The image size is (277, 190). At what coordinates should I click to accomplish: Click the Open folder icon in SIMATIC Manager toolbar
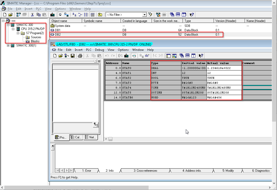[11, 15]
